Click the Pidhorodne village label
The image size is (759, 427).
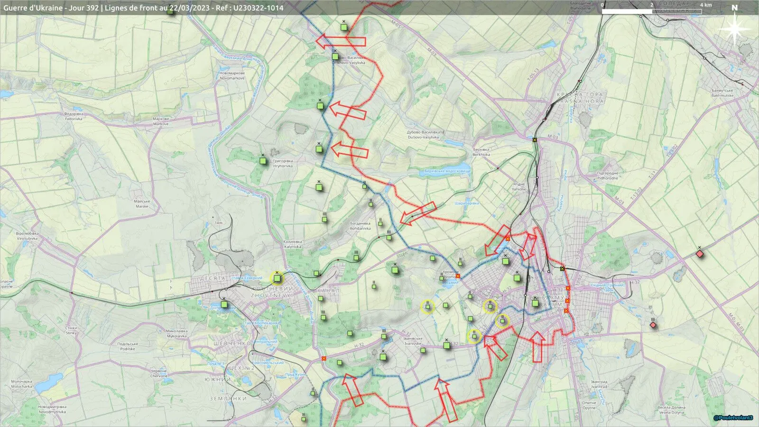click(608, 176)
